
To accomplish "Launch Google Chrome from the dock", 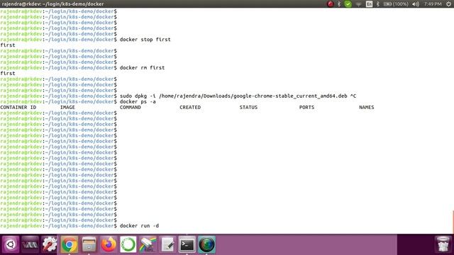I will coord(70,244).
